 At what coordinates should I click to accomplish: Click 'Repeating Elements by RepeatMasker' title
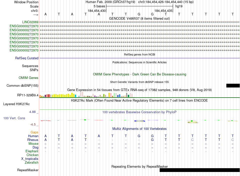tap(139, 166)
